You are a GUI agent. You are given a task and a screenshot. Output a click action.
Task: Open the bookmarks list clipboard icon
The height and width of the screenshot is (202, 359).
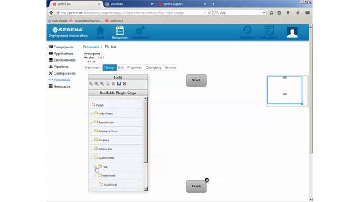279,13
